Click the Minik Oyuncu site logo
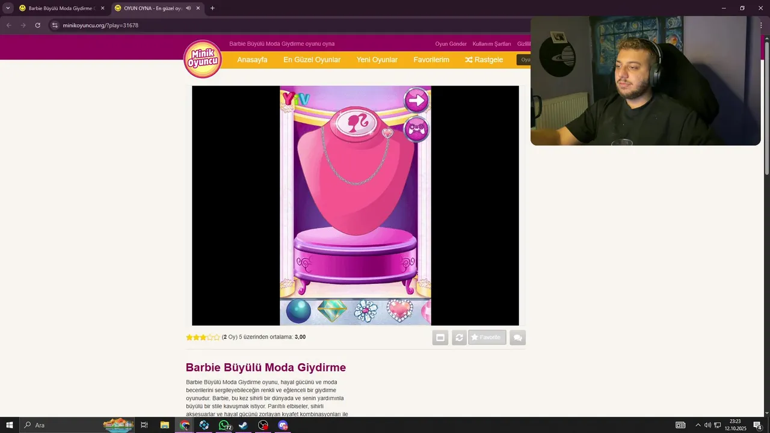 click(x=203, y=59)
